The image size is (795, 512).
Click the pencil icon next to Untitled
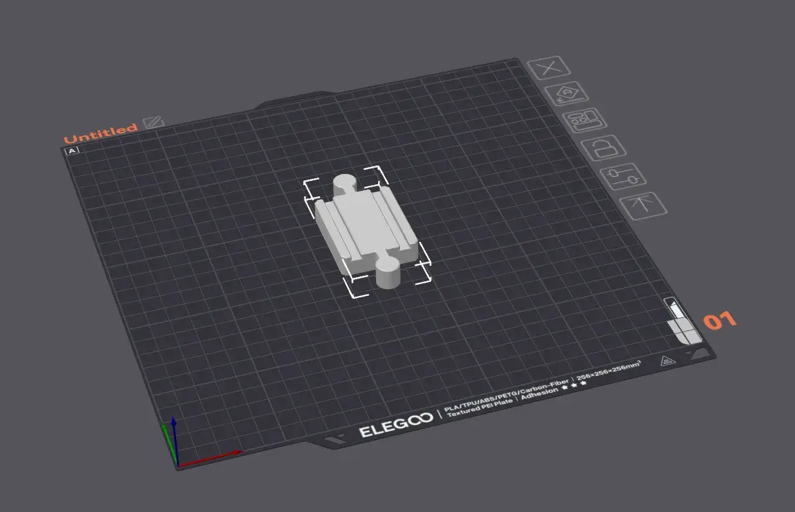click(x=153, y=122)
